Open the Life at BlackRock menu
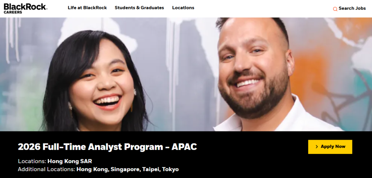The width and height of the screenshot is (372, 178). click(87, 8)
